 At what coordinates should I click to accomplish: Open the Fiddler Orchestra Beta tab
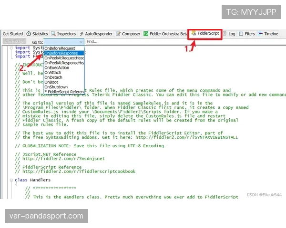click(165, 34)
